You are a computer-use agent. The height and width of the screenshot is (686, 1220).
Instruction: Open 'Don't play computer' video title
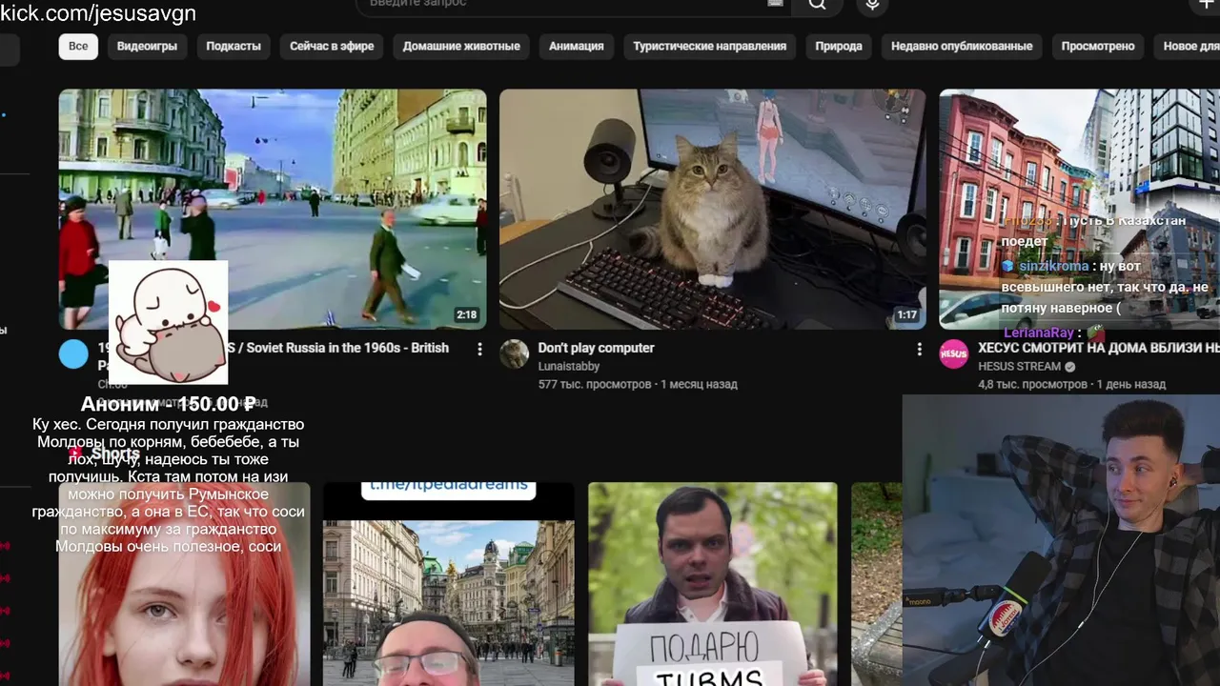coord(596,348)
